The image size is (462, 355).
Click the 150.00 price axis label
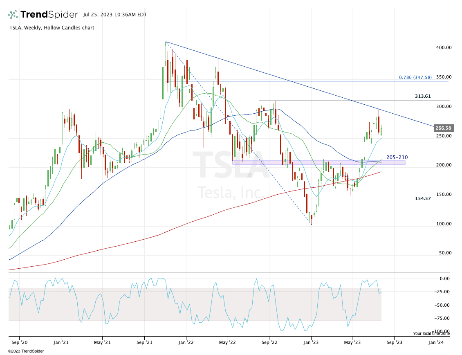[x=444, y=194]
